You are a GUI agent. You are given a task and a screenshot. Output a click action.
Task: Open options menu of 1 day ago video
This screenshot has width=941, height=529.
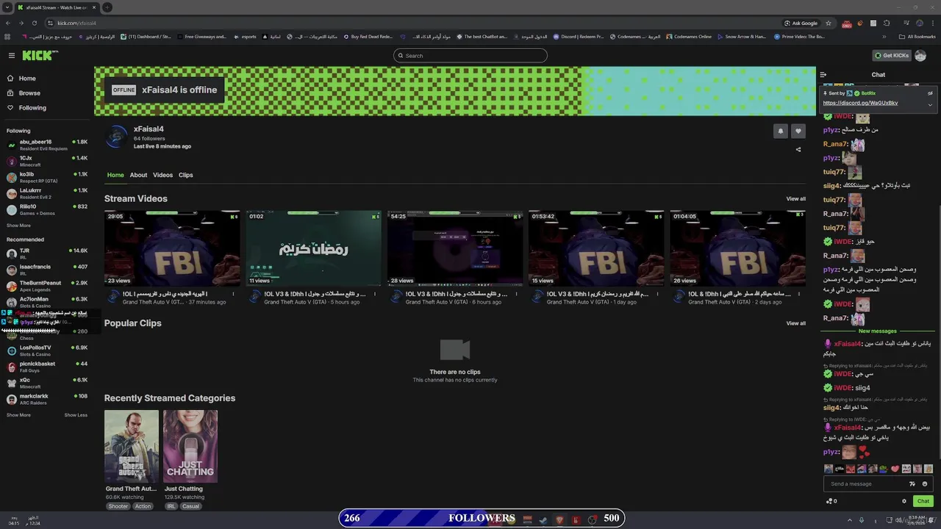(x=657, y=294)
